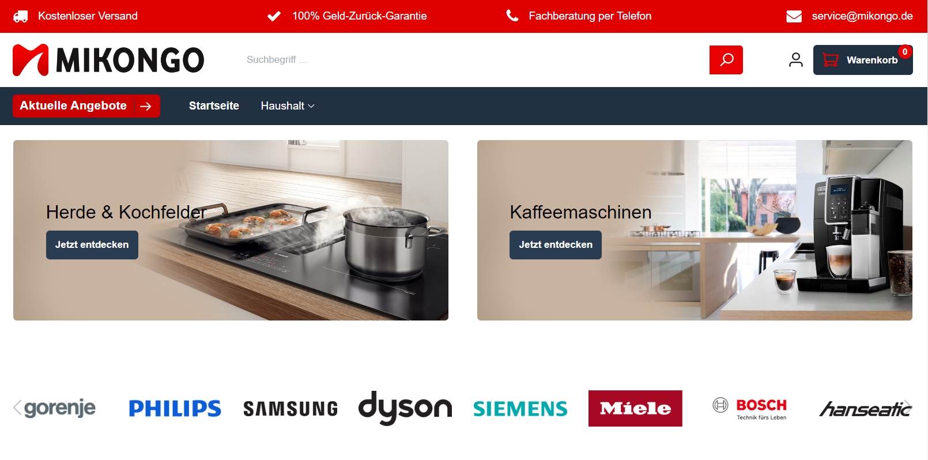The width and height of the screenshot is (928, 460).
Task: Discover Kaffeemaschinen with Jetzt entdecken
Action: pyautogui.click(x=556, y=245)
